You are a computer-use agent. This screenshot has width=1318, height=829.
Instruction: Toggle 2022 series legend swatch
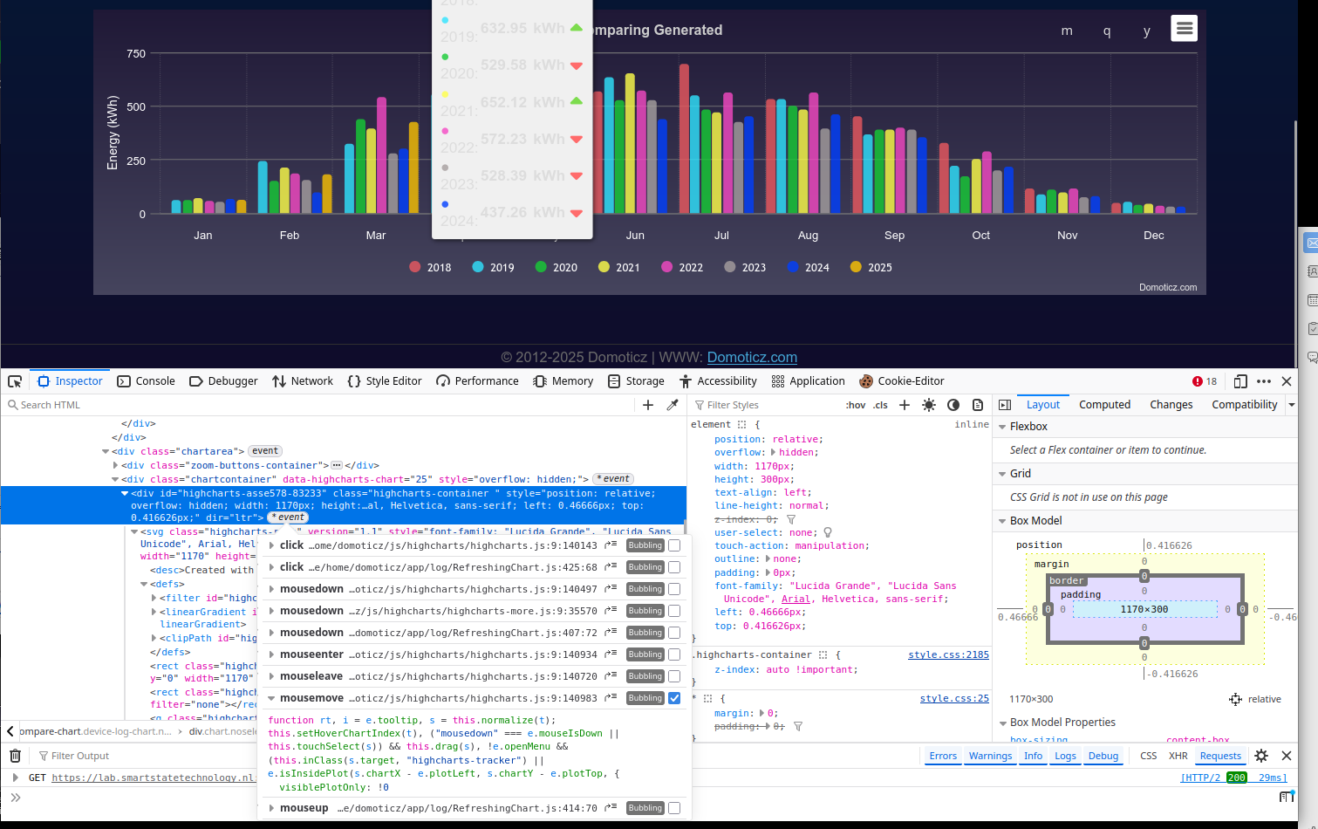click(x=667, y=267)
